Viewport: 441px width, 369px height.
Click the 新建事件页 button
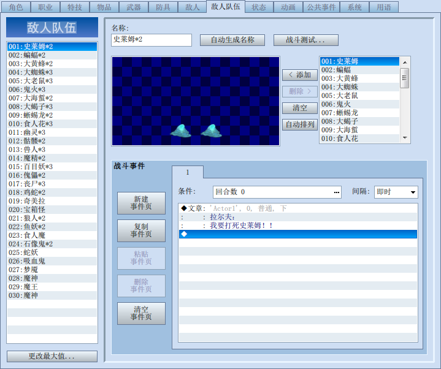[141, 203]
